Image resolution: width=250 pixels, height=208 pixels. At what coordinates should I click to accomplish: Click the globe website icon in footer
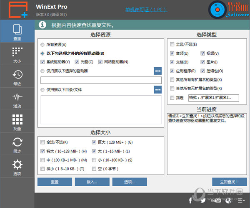228,200
